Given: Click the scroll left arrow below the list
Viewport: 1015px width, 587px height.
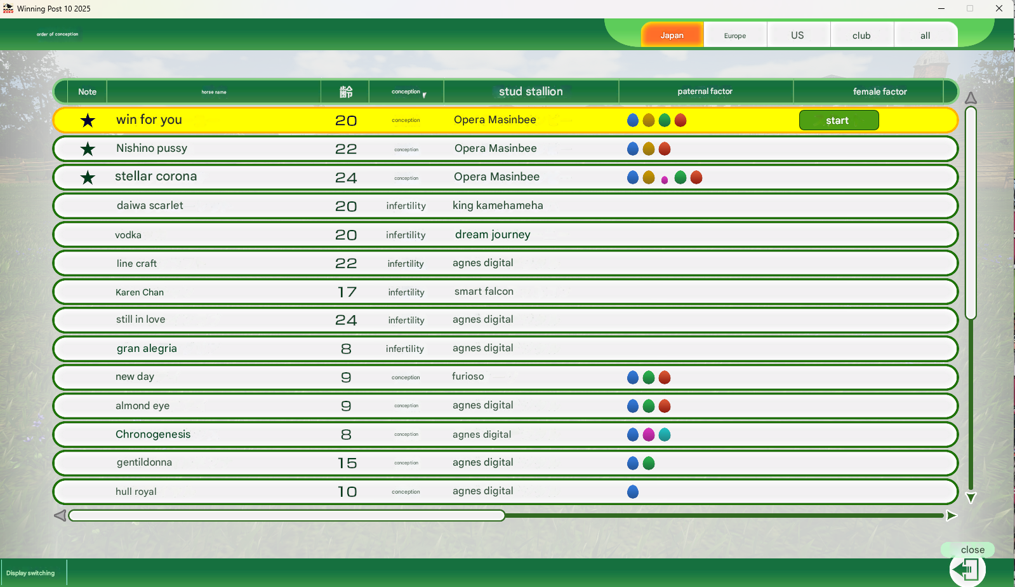Looking at the screenshot, I should [x=60, y=515].
